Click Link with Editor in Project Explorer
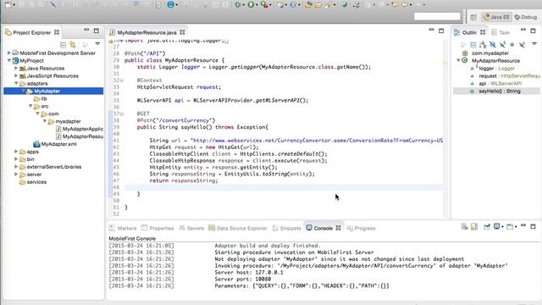 coord(73,44)
